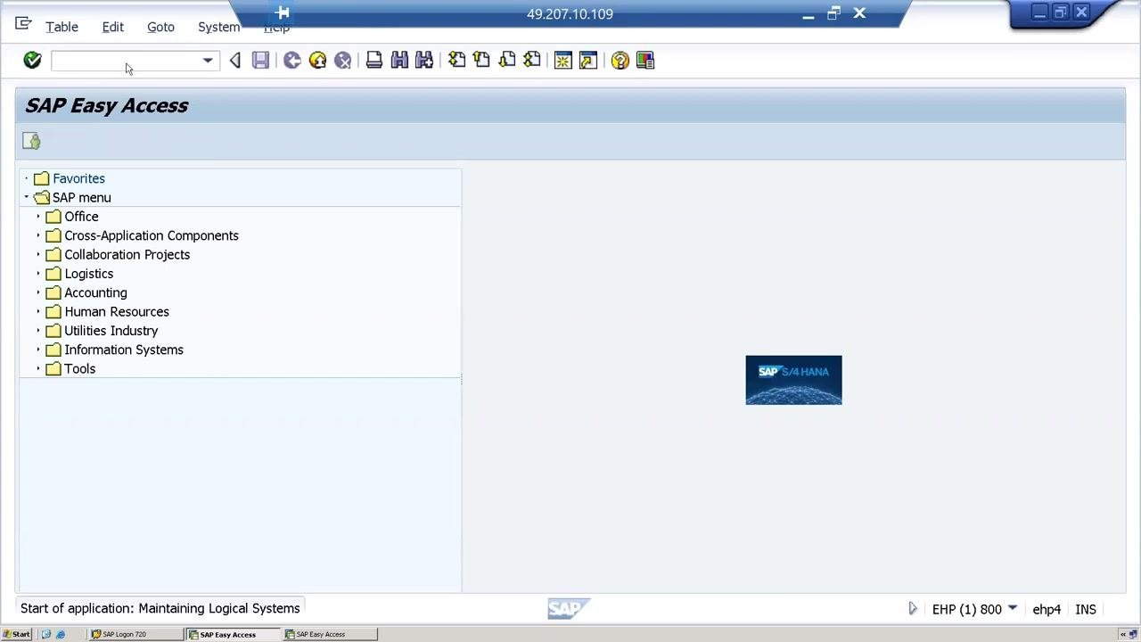
Task: Click the Find Next binoculars icon
Action: pos(424,61)
